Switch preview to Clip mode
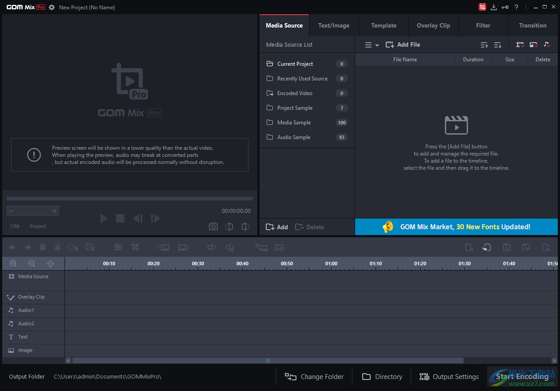The height and width of the screenshot is (391, 560). coord(15,226)
